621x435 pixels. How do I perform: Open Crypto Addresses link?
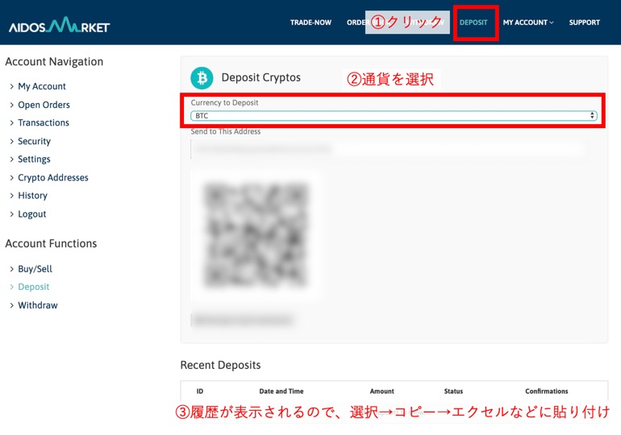click(53, 177)
